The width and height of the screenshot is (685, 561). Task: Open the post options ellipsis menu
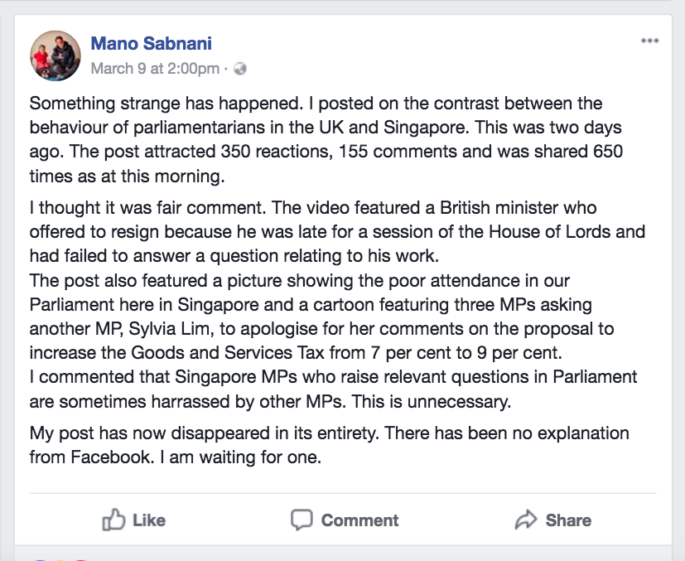coord(649,41)
